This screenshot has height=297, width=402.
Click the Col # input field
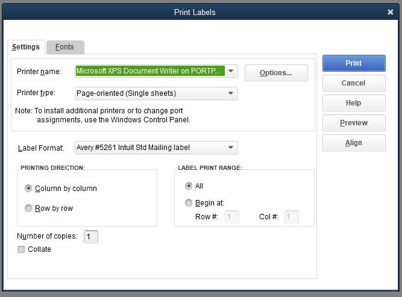pos(291,217)
